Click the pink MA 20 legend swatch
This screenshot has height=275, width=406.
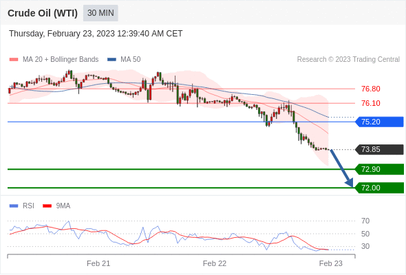(14, 60)
